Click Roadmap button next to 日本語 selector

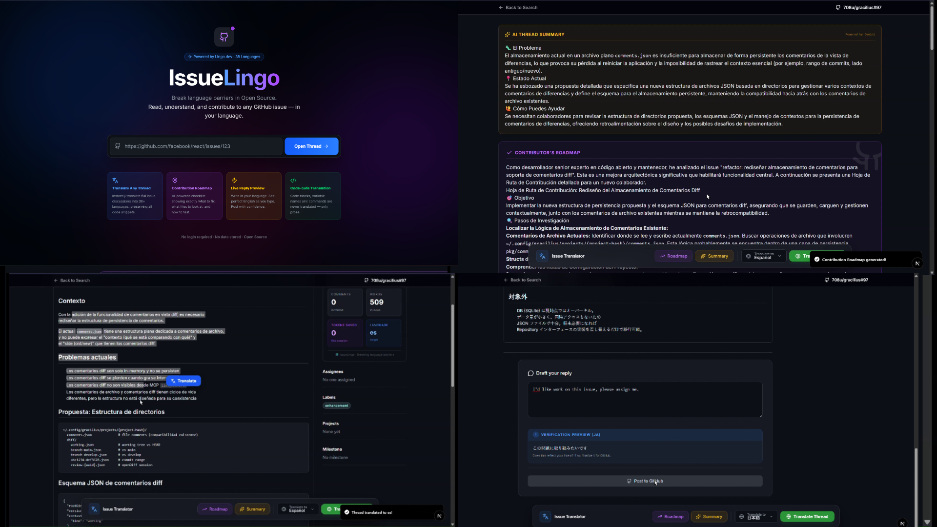coord(670,516)
